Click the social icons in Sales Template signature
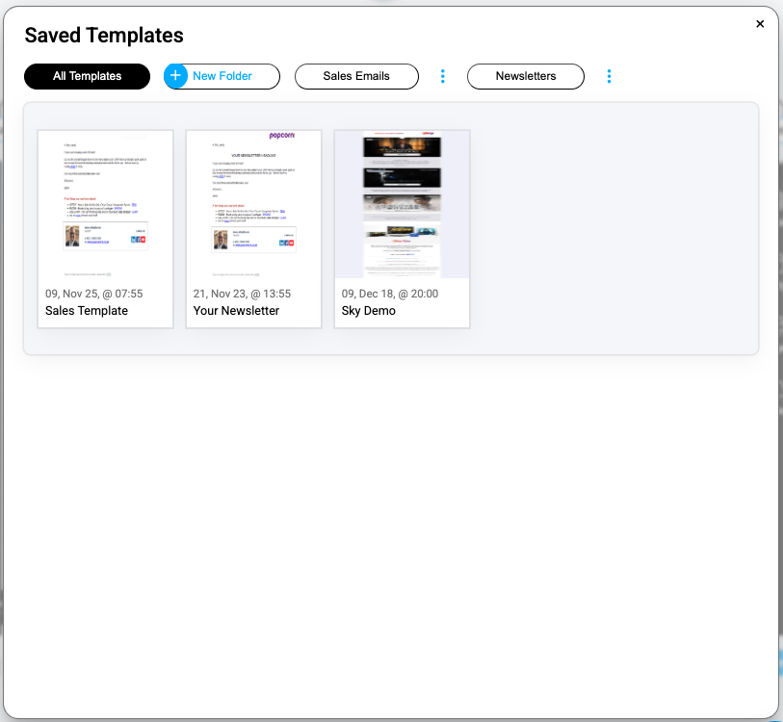 (x=137, y=241)
